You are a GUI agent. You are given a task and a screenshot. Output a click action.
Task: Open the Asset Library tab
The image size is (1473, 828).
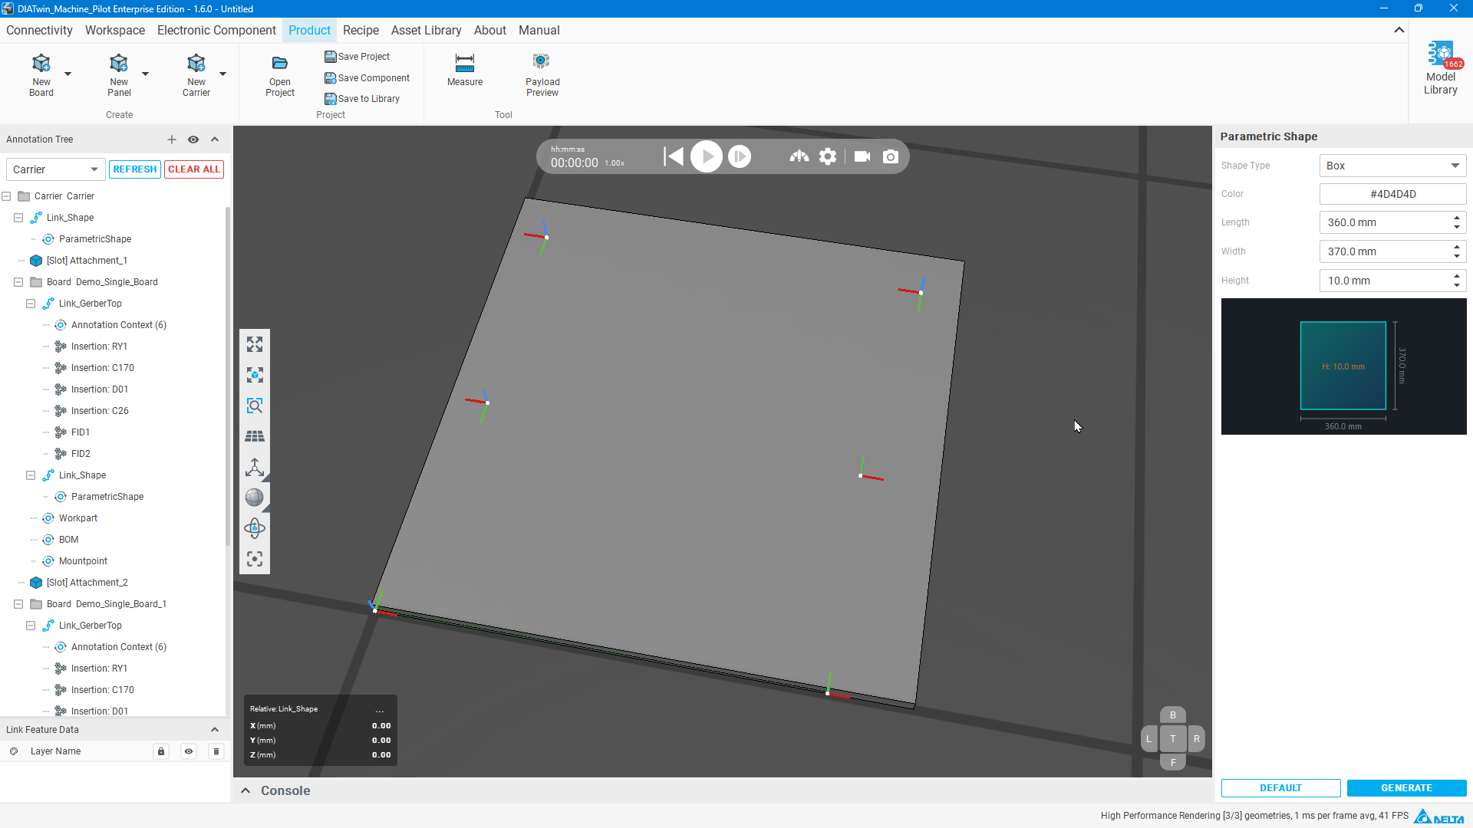point(426,30)
